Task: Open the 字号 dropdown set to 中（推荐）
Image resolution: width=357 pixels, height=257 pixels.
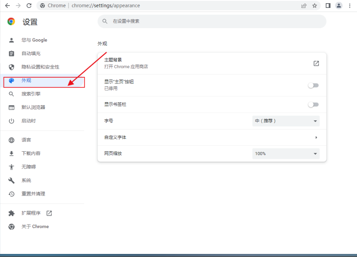Action: click(286, 121)
